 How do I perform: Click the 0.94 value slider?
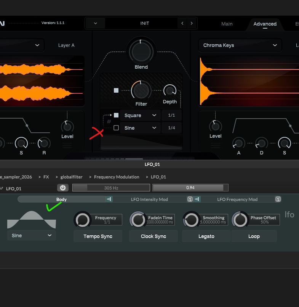190,188
